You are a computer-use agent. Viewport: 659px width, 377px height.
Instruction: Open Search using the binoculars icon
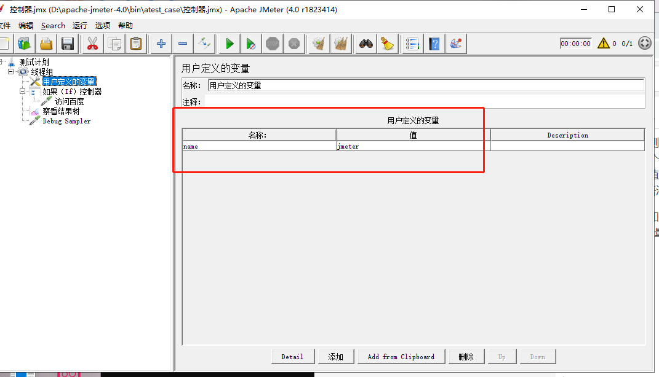pyautogui.click(x=365, y=43)
